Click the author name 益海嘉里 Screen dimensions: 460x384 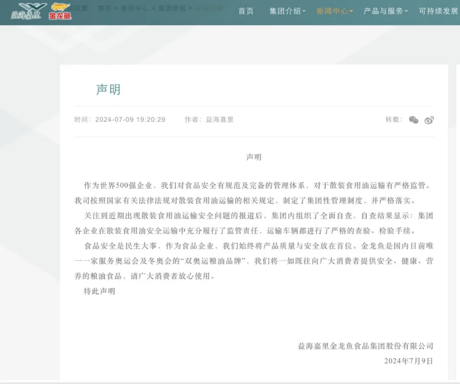[x=220, y=120]
